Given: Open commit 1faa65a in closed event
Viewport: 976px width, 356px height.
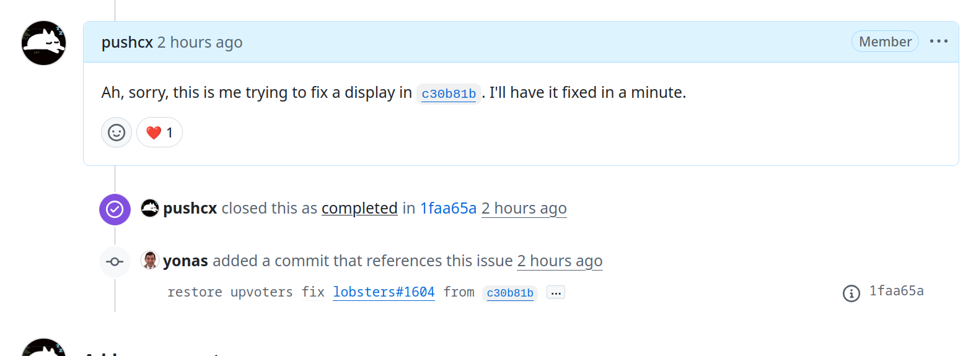Looking at the screenshot, I should [448, 208].
